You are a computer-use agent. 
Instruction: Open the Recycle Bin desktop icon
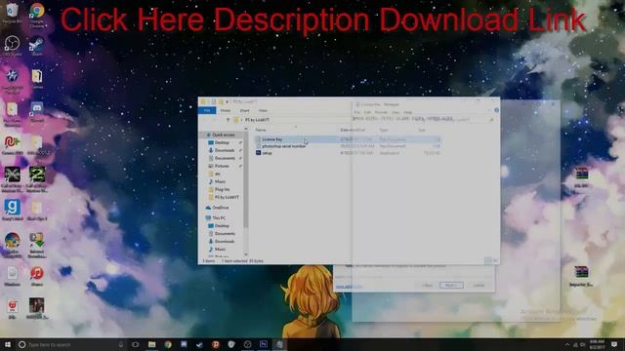point(12,13)
